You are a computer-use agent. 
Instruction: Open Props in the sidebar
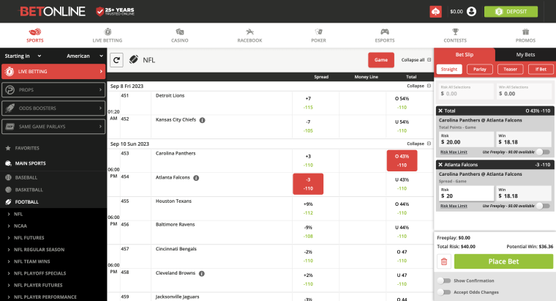pyautogui.click(x=53, y=90)
